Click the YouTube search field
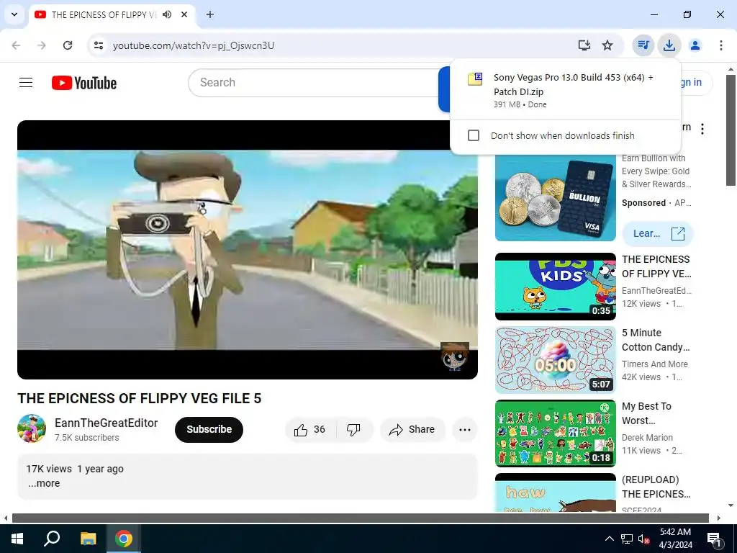The width and height of the screenshot is (737, 553). 312,82
